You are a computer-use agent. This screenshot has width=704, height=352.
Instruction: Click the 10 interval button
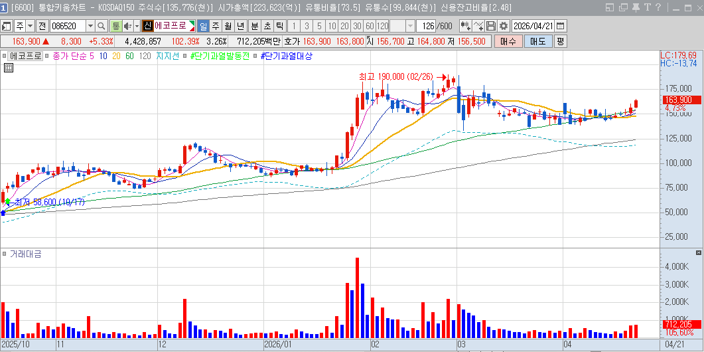(x=332, y=26)
